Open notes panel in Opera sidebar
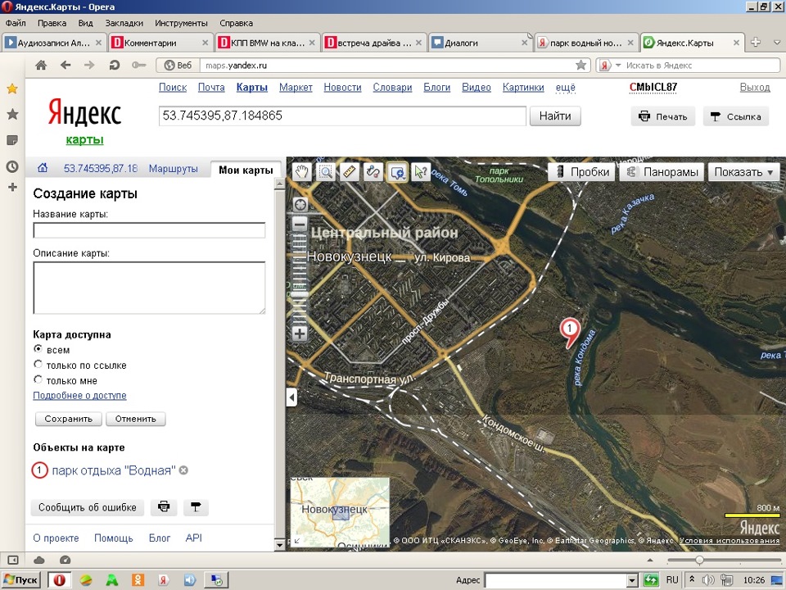Screen dimensions: 786x590 point(12,140)
